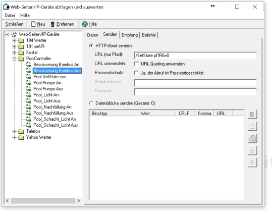
Task: Click the add new data block icon
Action: 252,114
